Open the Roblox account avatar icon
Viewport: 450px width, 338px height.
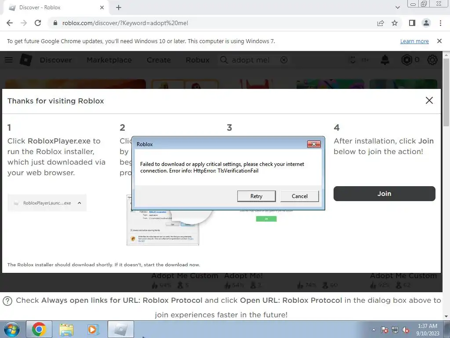click(x=353, y=60)
